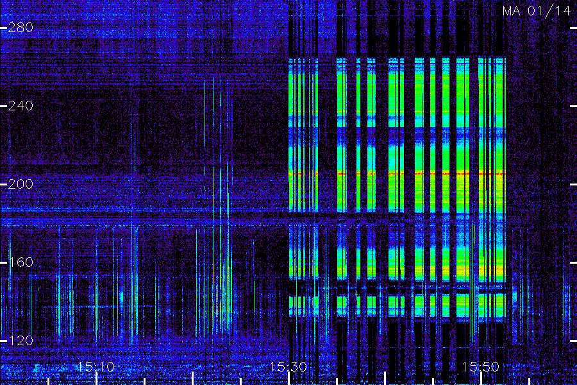Click the 280 frequency axis label
577x385 pixels.
pos(21,28)
